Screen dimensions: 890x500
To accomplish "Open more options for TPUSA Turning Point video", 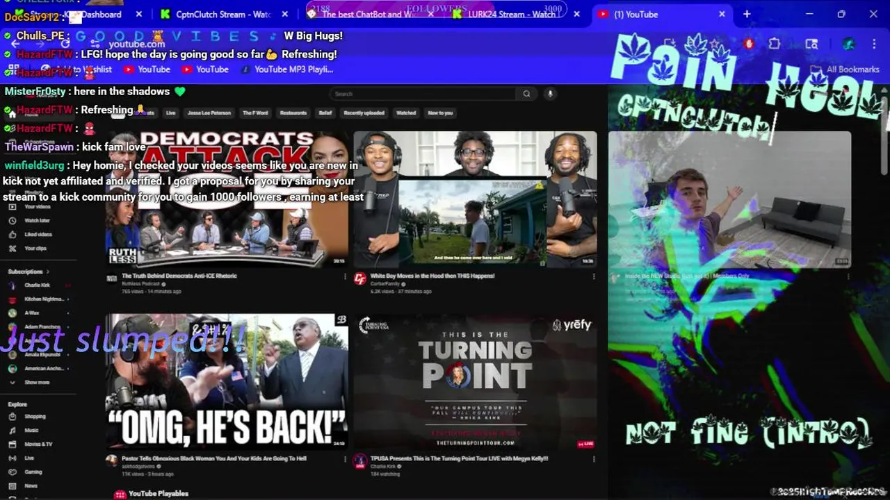I will (593, 459).
